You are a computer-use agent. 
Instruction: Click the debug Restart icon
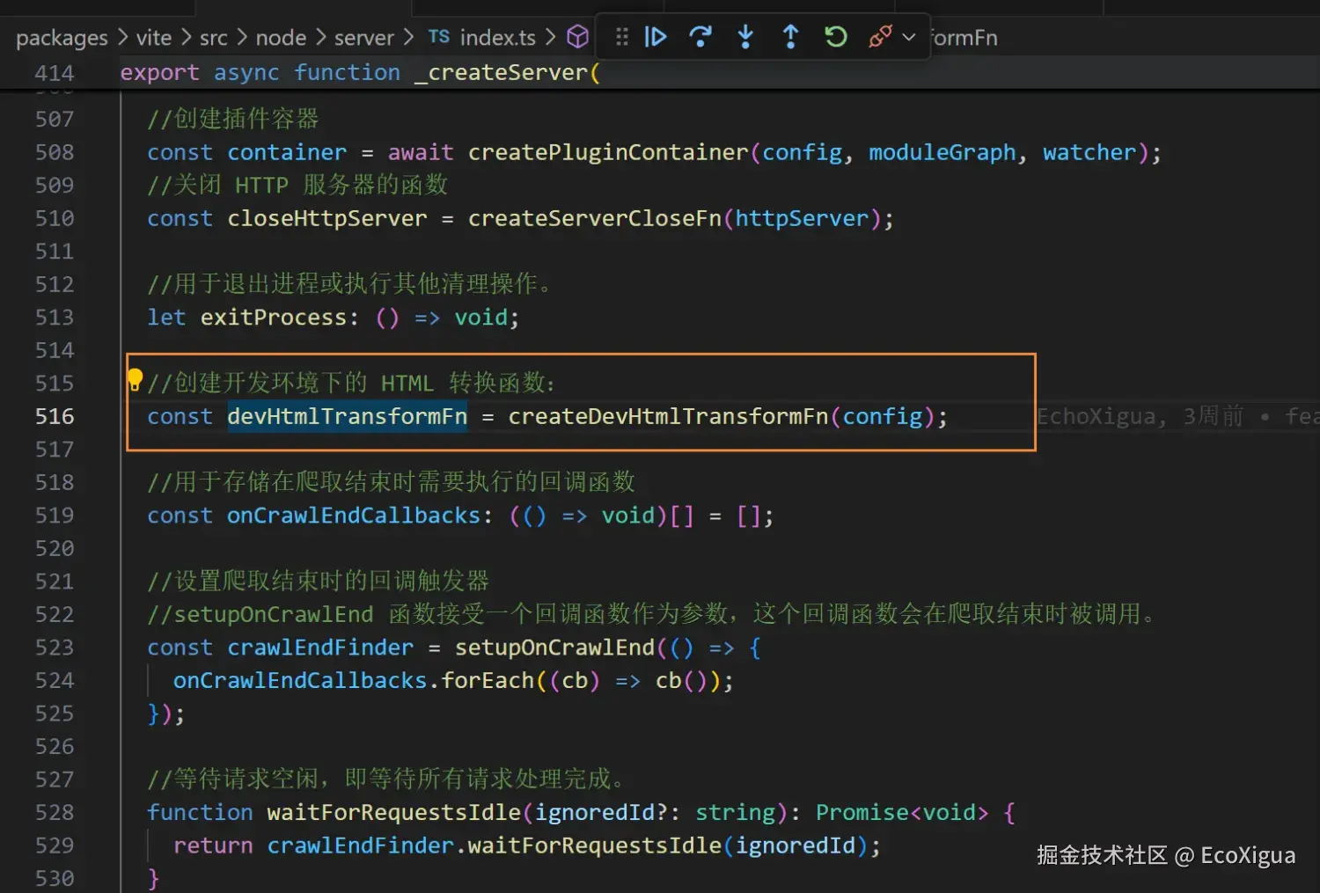click(835, 37)
